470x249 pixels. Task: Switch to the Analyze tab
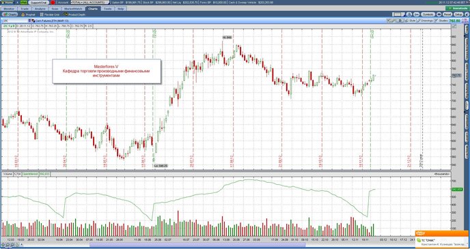pyautogui.click(x=40, y=9)
